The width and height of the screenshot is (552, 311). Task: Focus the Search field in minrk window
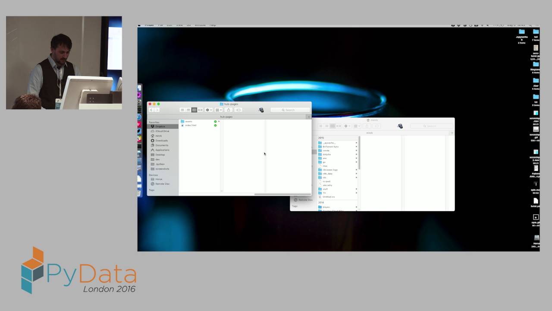(x=431, y=126)
